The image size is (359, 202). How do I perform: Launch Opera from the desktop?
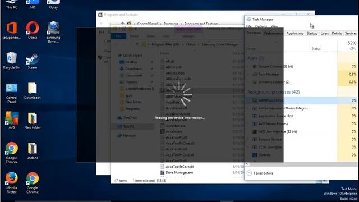tap(33, 30)
